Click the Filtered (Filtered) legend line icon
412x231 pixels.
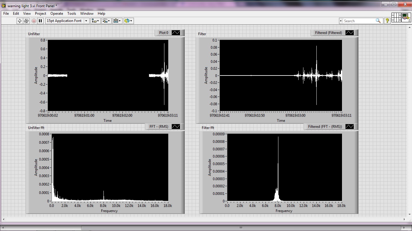[x=350, y=33]
